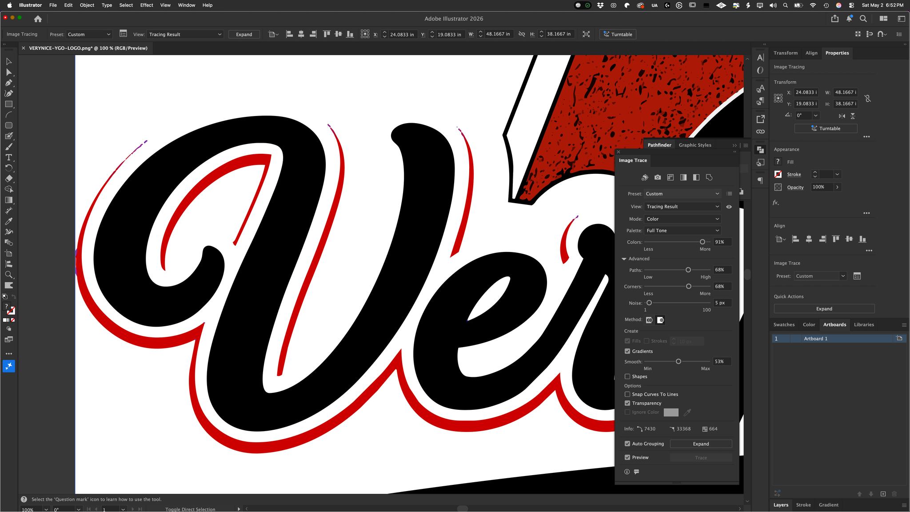
Task: Open the Mode dropdown set to Color
Action: click(682, 219)
